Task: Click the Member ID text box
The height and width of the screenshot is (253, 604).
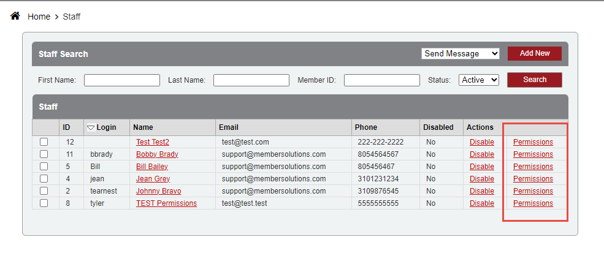Action: click(x=381, y=80)
